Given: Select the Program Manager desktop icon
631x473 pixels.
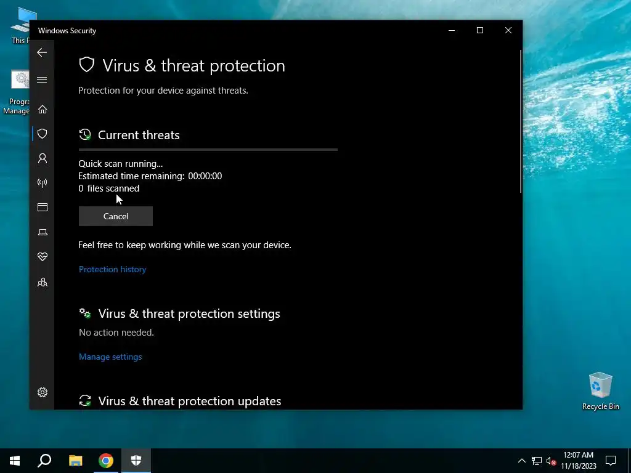Looking at the screenshot, I should pyautogui.click(x=16, y=92).
